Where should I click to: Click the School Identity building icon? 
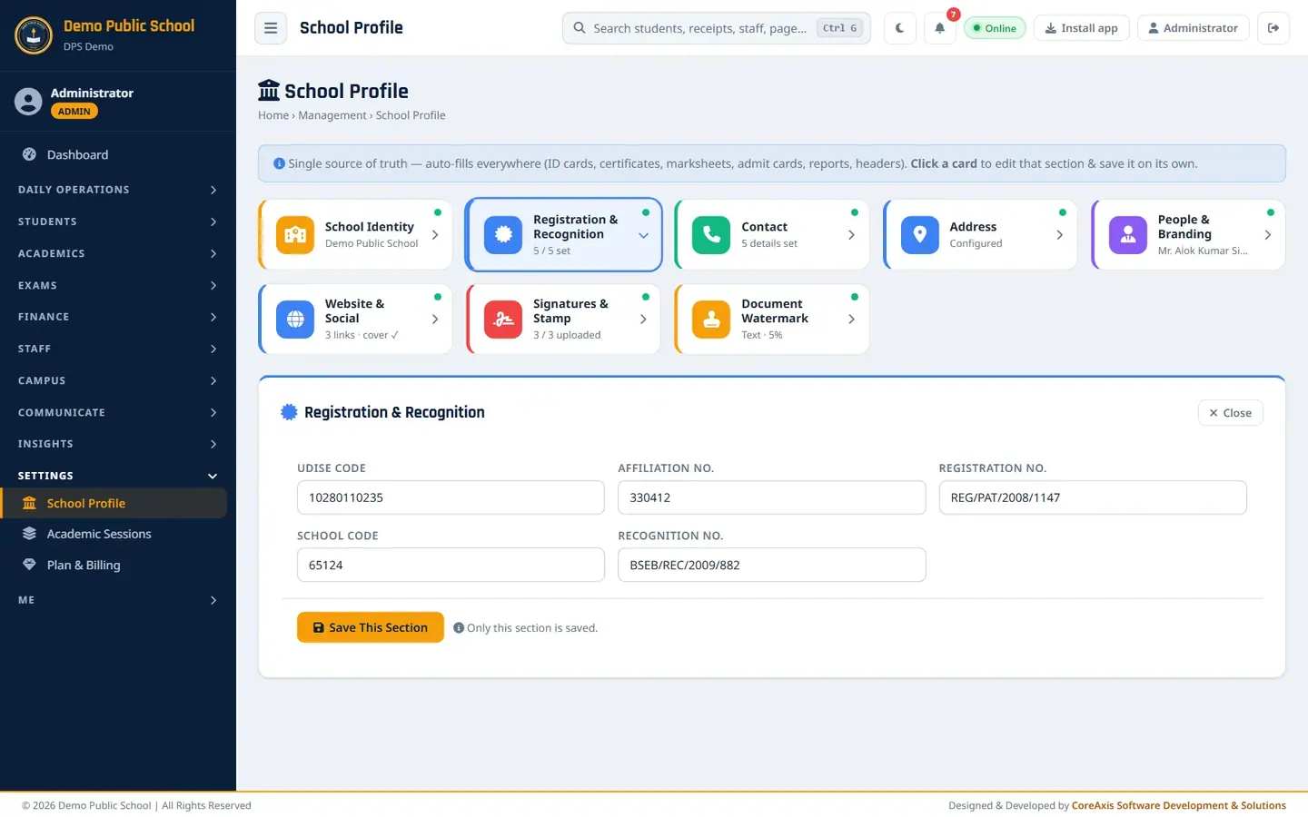(295, 235)
